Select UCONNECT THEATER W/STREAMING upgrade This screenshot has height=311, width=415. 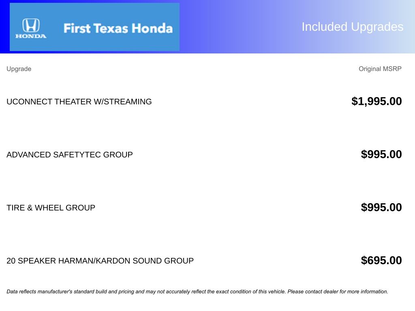79,102
